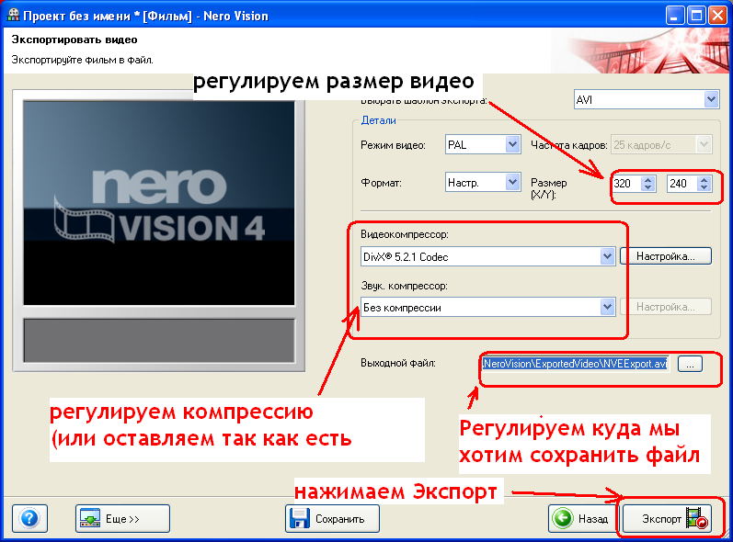This screenshot has width=733, height=542.
Task: Open DivX codec settings via Настройка button
Action: point(666,256)
